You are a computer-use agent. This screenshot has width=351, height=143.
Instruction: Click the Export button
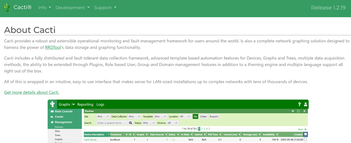click(x=214, y=116)
